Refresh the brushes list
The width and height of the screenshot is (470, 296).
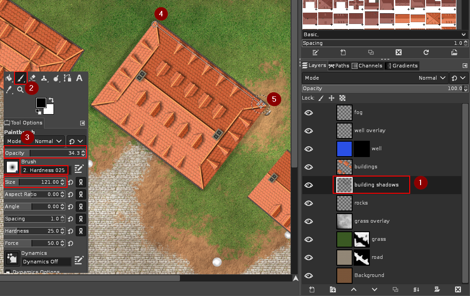point(426,53)
